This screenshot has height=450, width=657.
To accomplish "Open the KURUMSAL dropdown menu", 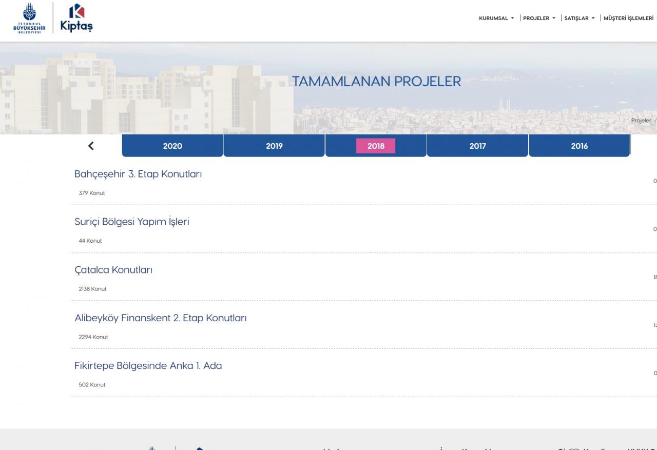I will (496, 18).
